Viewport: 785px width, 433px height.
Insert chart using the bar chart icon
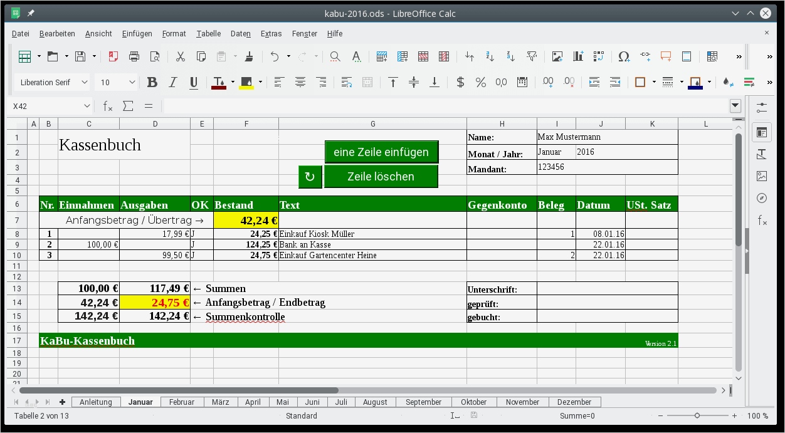(577, 56)
